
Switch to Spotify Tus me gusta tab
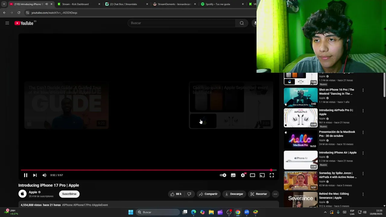point(223,4)
